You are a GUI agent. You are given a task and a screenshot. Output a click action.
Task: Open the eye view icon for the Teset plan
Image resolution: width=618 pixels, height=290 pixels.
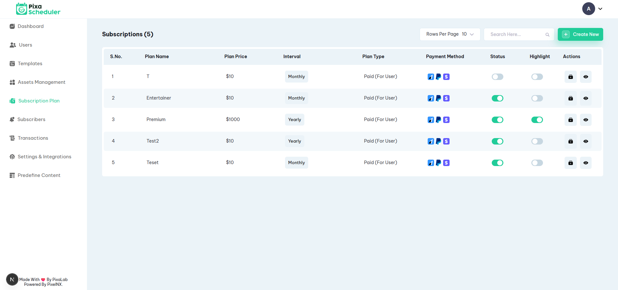[x=585, y=163]
